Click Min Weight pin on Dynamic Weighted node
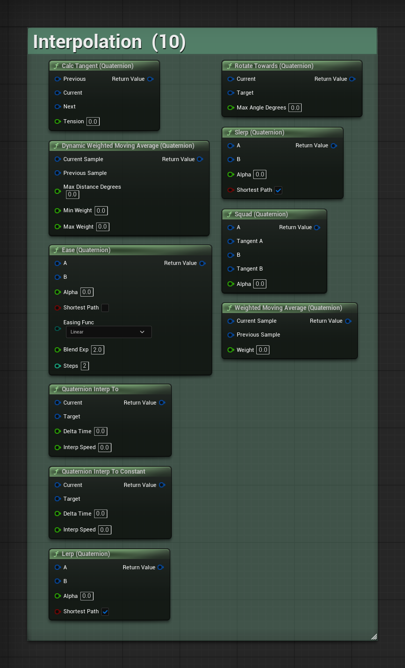The height and width of the screenshot is (668, 405). point(58,210)
